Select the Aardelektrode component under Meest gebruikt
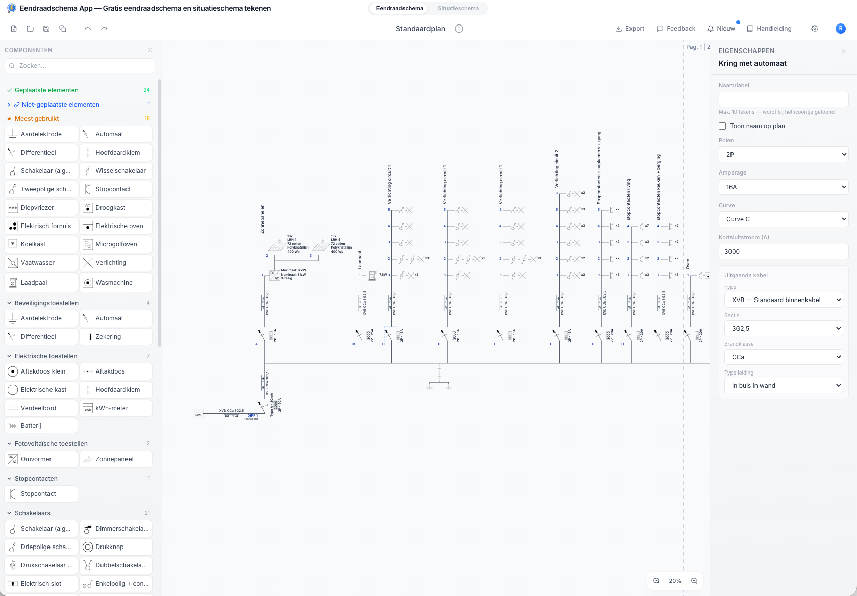This screenshot has height=596, width=857. (x=41, y=134)
